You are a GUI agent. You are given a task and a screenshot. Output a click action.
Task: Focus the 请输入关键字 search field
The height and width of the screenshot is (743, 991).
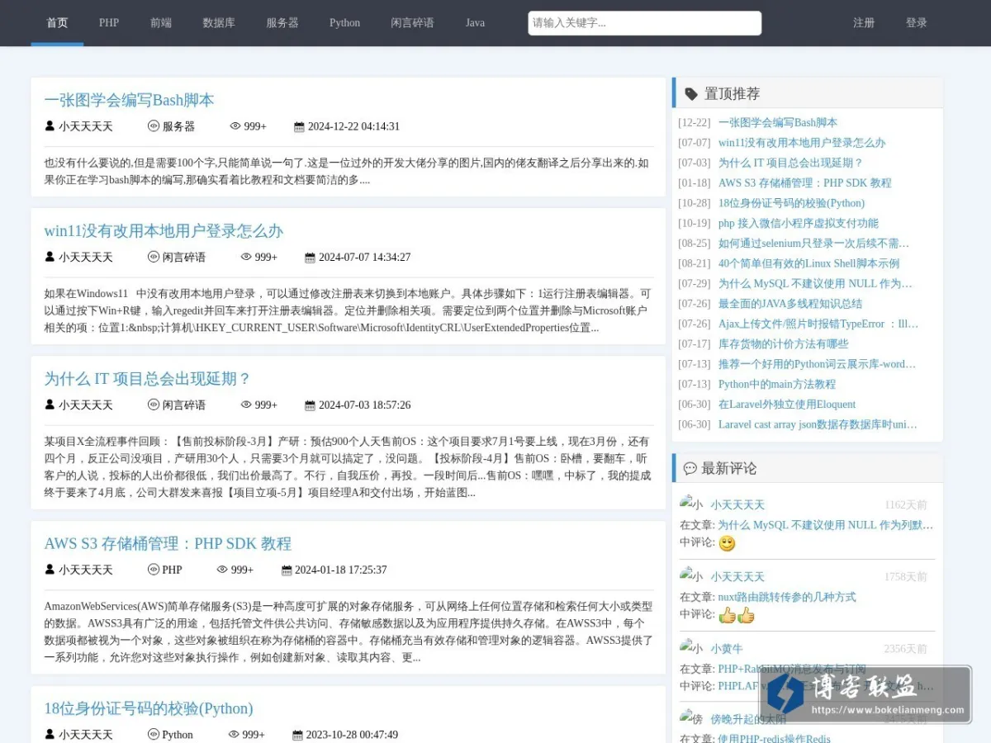point(645,23)
